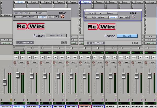This screenshot has height=108, width=157.
Task: Arm record on ReDrum 10 track
Action: [x=146, y=63]
